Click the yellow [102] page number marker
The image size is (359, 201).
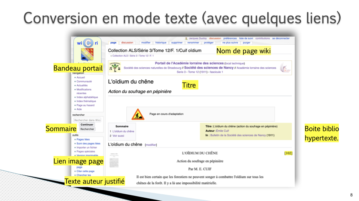(x=288, y=153)
